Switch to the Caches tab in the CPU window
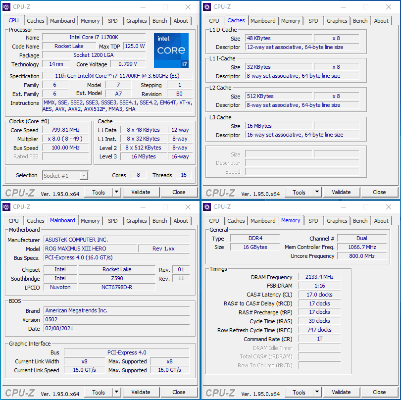401x400 pixels. [36, 21]
